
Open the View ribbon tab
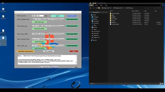coord(106,5)
